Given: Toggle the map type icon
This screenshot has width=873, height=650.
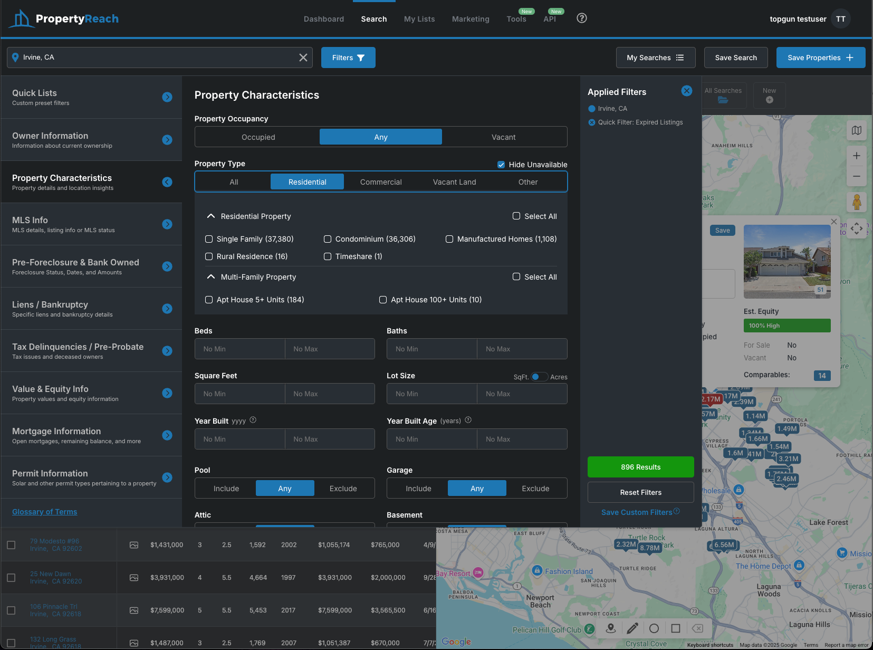Looking at the screenshot, I should (857, 130).
